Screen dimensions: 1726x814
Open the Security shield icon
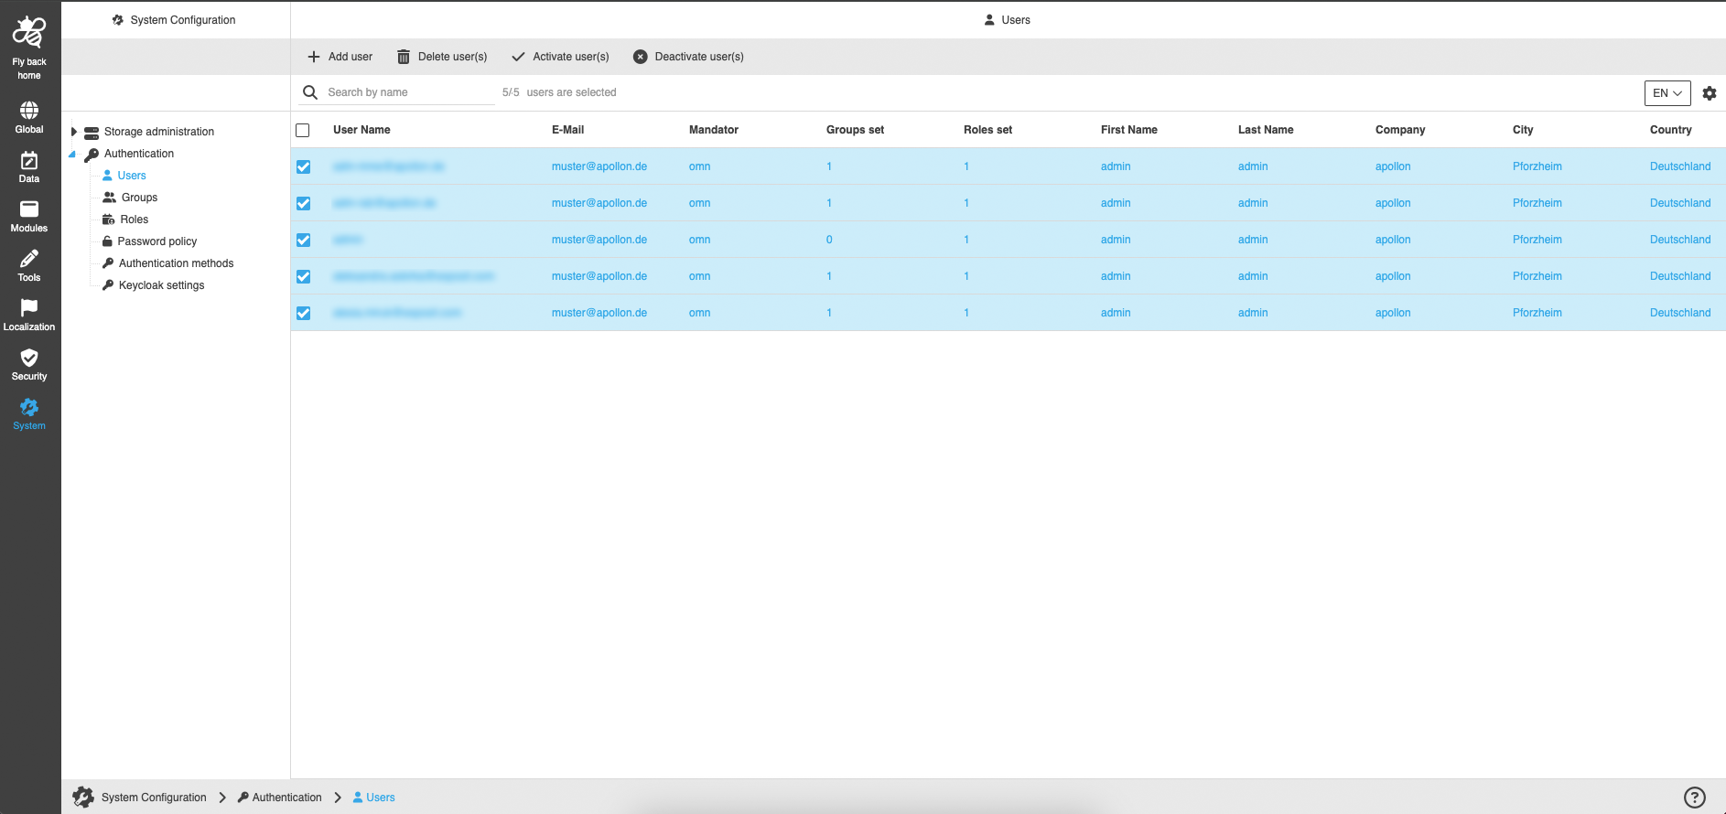point(29,359)
